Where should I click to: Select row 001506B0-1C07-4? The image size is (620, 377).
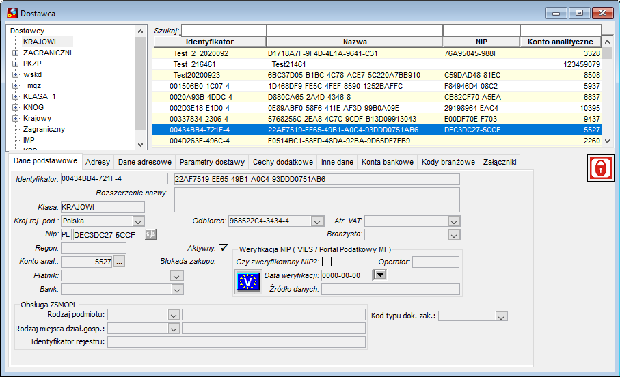(377, 86)
